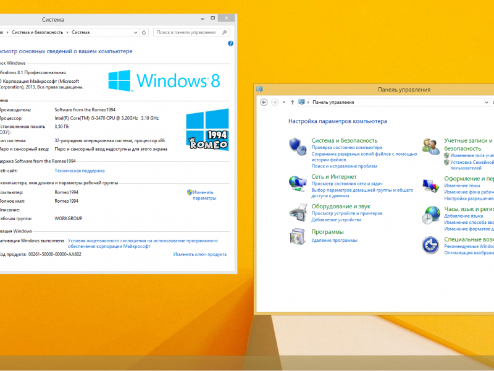Open Часы, язык heading link
Screen dimensions: 494x371
pyautogui.click(x=469, y=209)
